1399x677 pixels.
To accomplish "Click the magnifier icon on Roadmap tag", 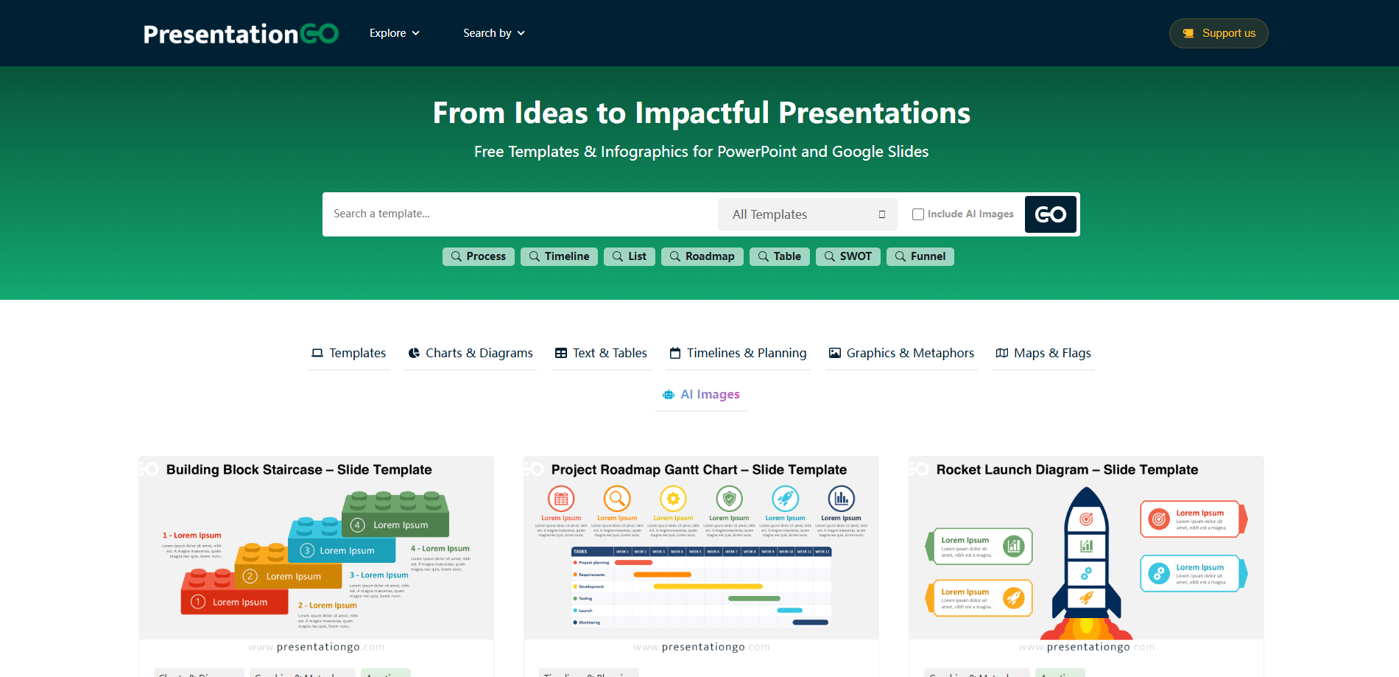I will 675,256.
